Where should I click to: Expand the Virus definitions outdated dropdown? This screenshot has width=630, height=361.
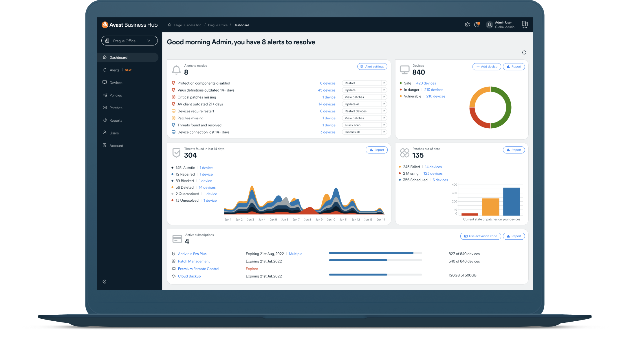click(x=382, y=90)
